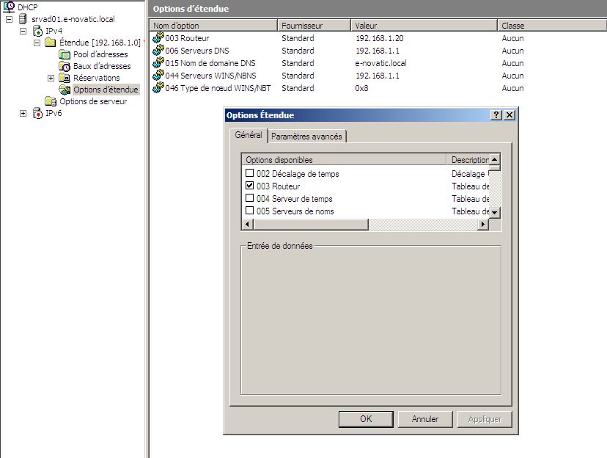Click the IPv4 node icon
The height and width of the screenshot is (458, 607).
click(x=37, y=31)
